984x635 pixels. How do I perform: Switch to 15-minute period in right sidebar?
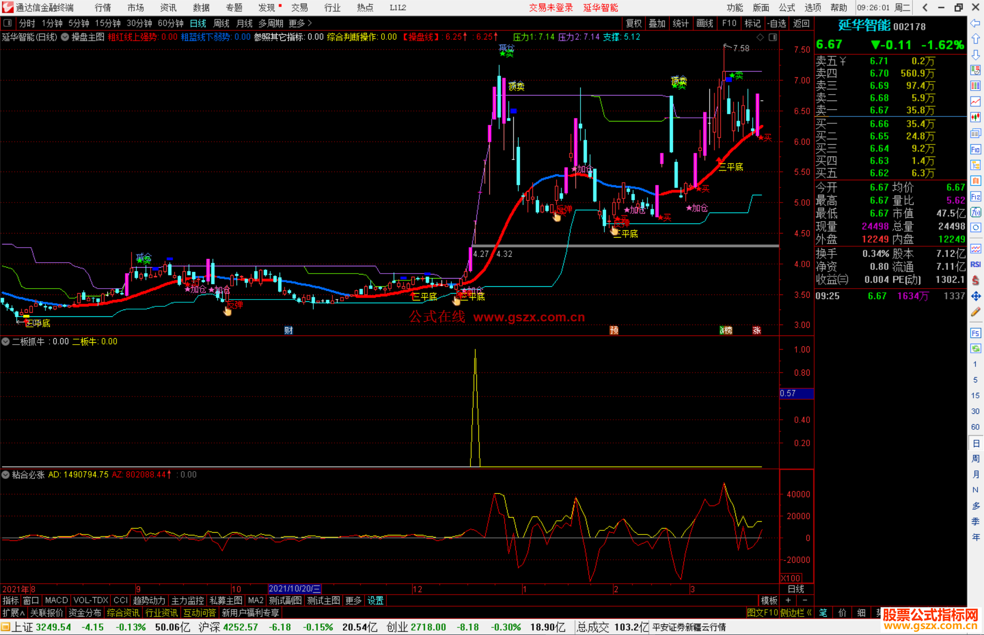point(975,396)
